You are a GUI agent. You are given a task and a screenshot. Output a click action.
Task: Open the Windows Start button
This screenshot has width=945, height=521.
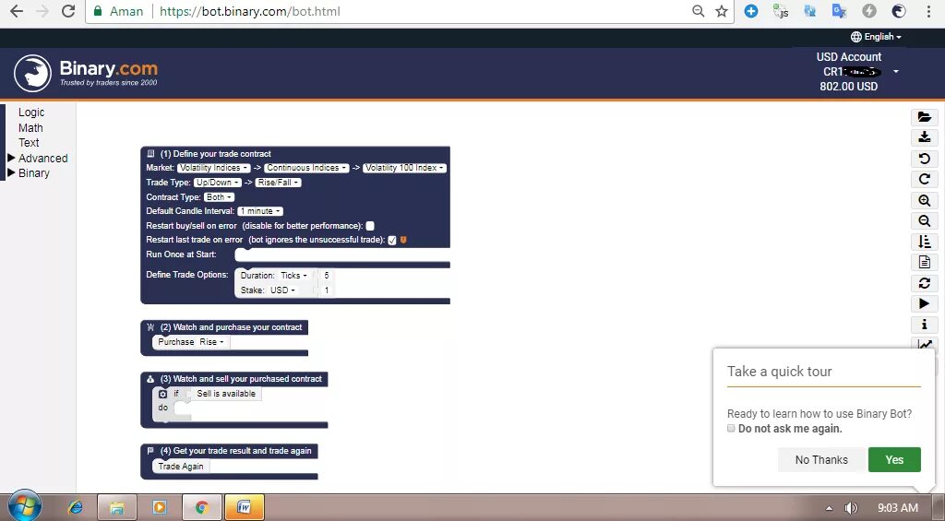coord(25,505)
